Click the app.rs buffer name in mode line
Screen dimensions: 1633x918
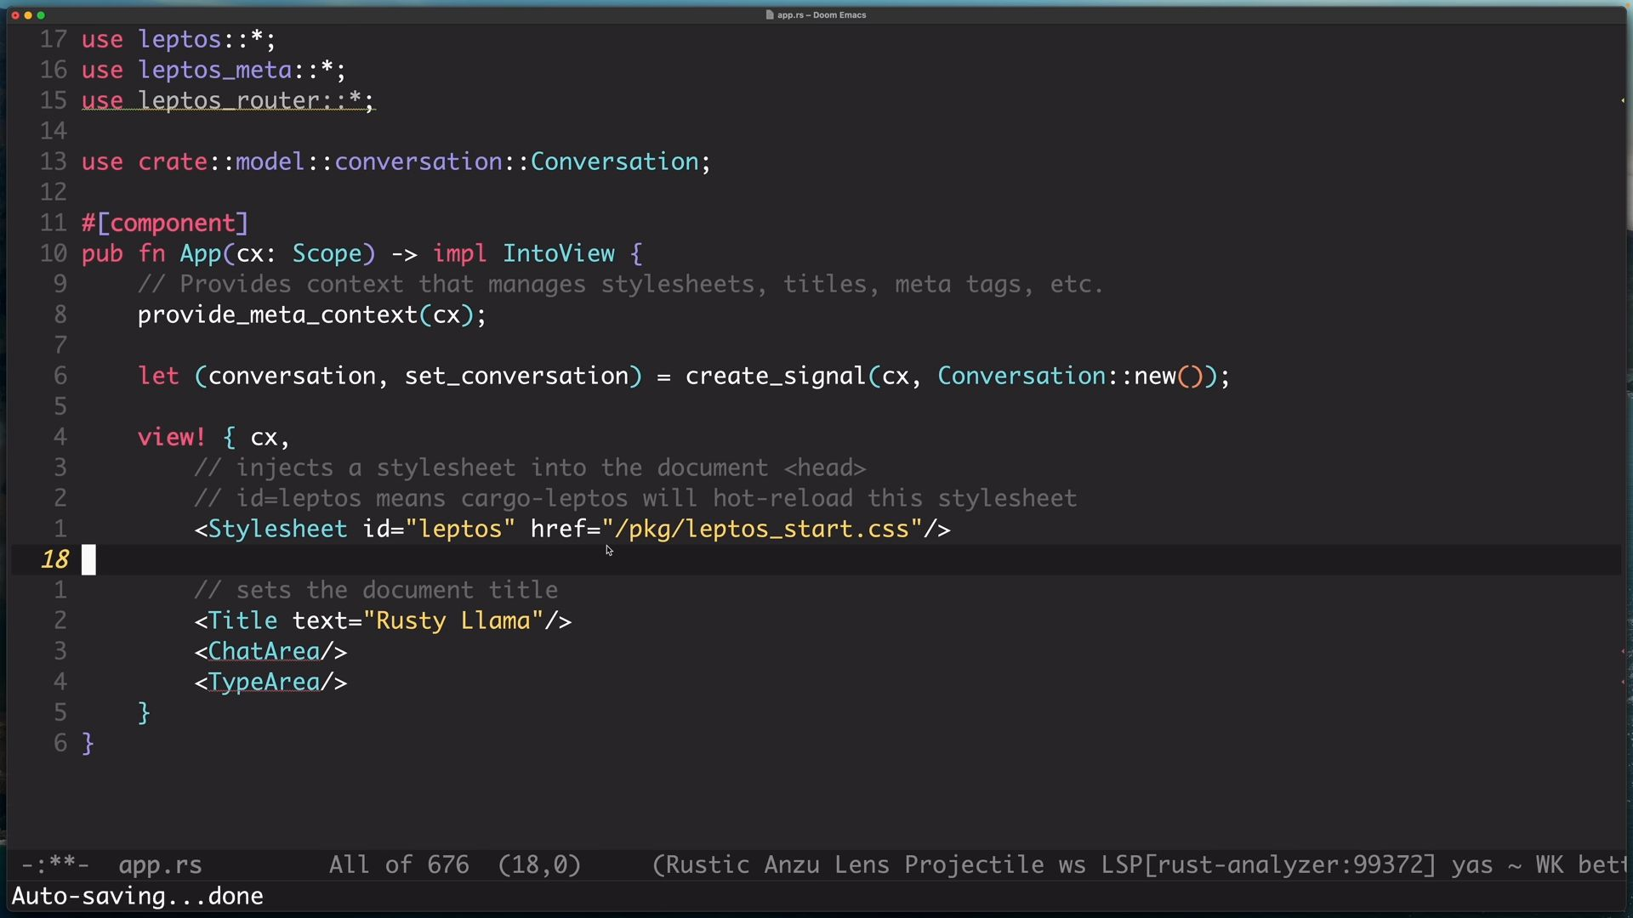(160, 865)
